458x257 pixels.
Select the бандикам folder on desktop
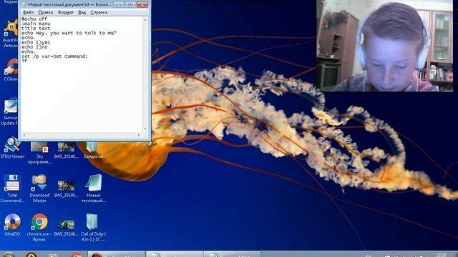(93, 151)
